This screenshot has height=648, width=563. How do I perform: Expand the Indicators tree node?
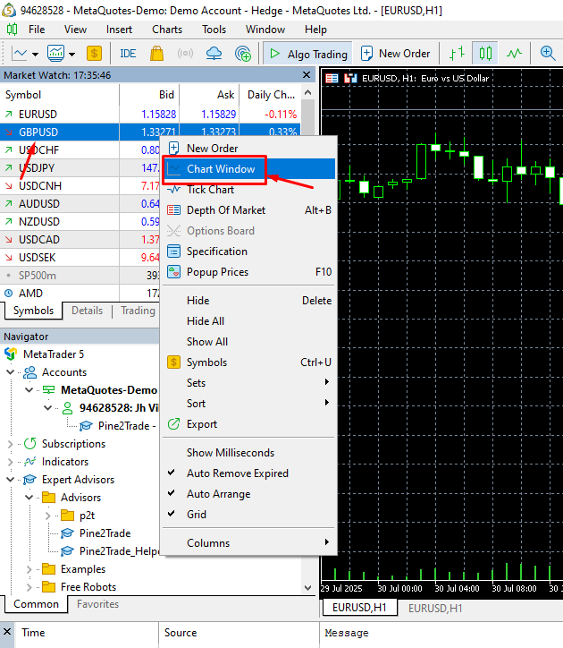(11, 462)
